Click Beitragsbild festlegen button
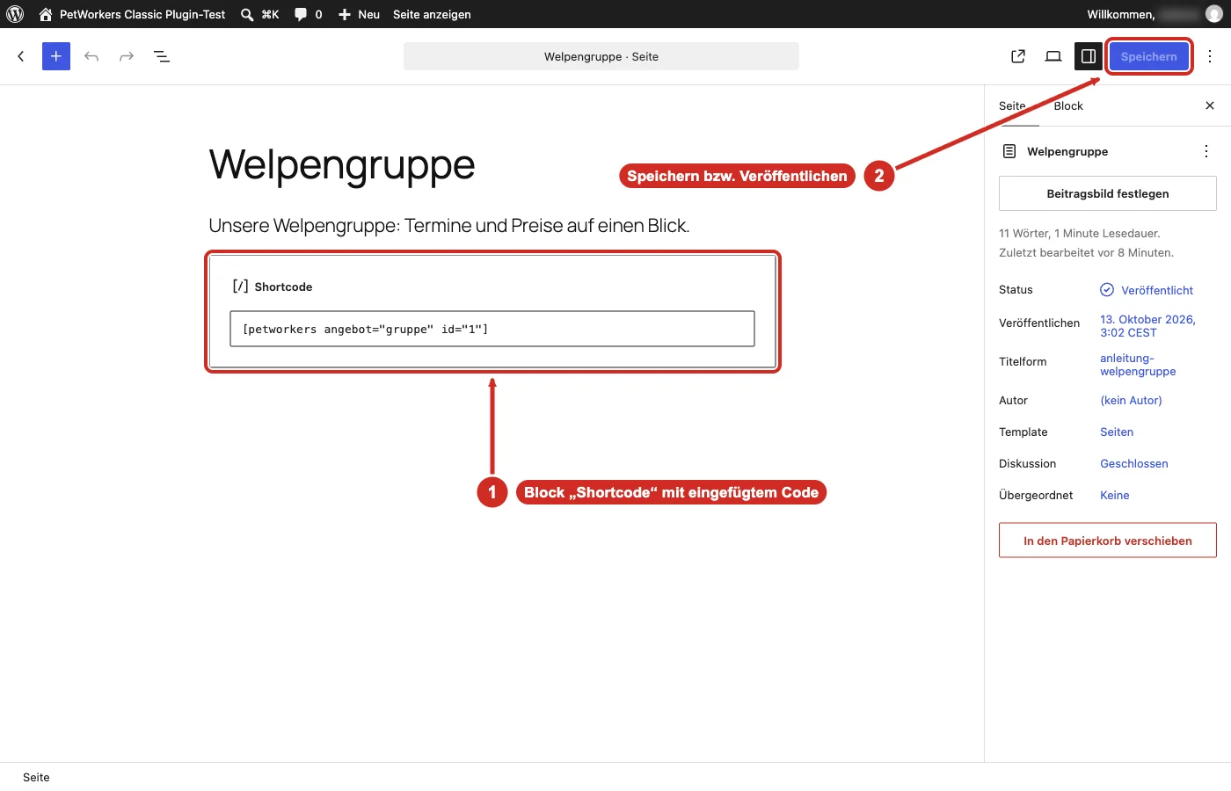 click(1108, 193)
